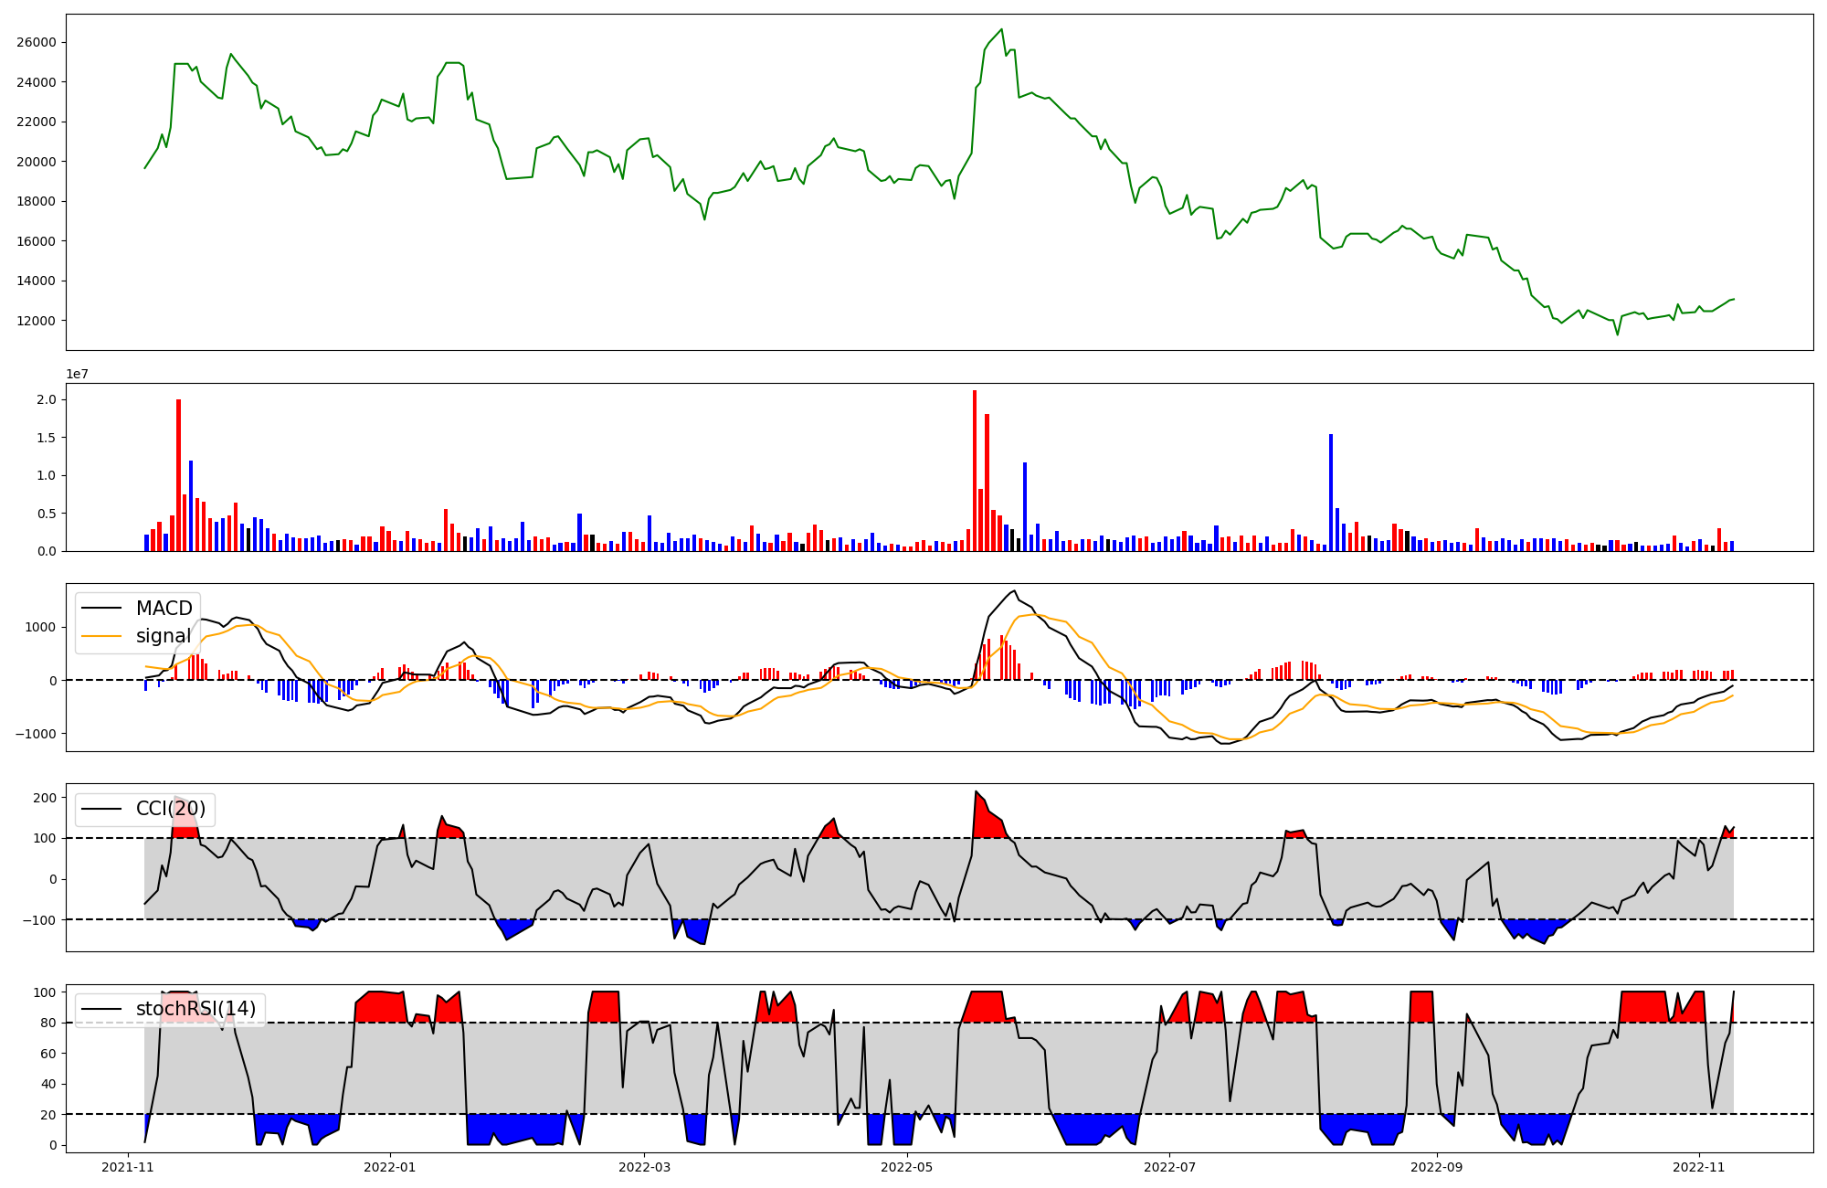The height and width of the screenshot is (1188, 1827).
Task: Select the 2022-05 date tick label
Action: (907, 1167)
